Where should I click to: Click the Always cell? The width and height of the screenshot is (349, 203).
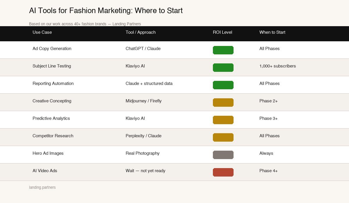click(266, 153)
